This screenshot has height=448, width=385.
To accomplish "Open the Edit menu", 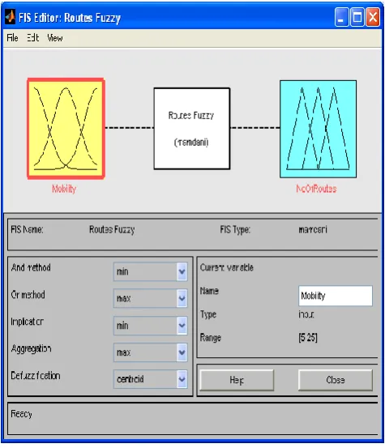I will pyautogui.click(x=33, y=38).
